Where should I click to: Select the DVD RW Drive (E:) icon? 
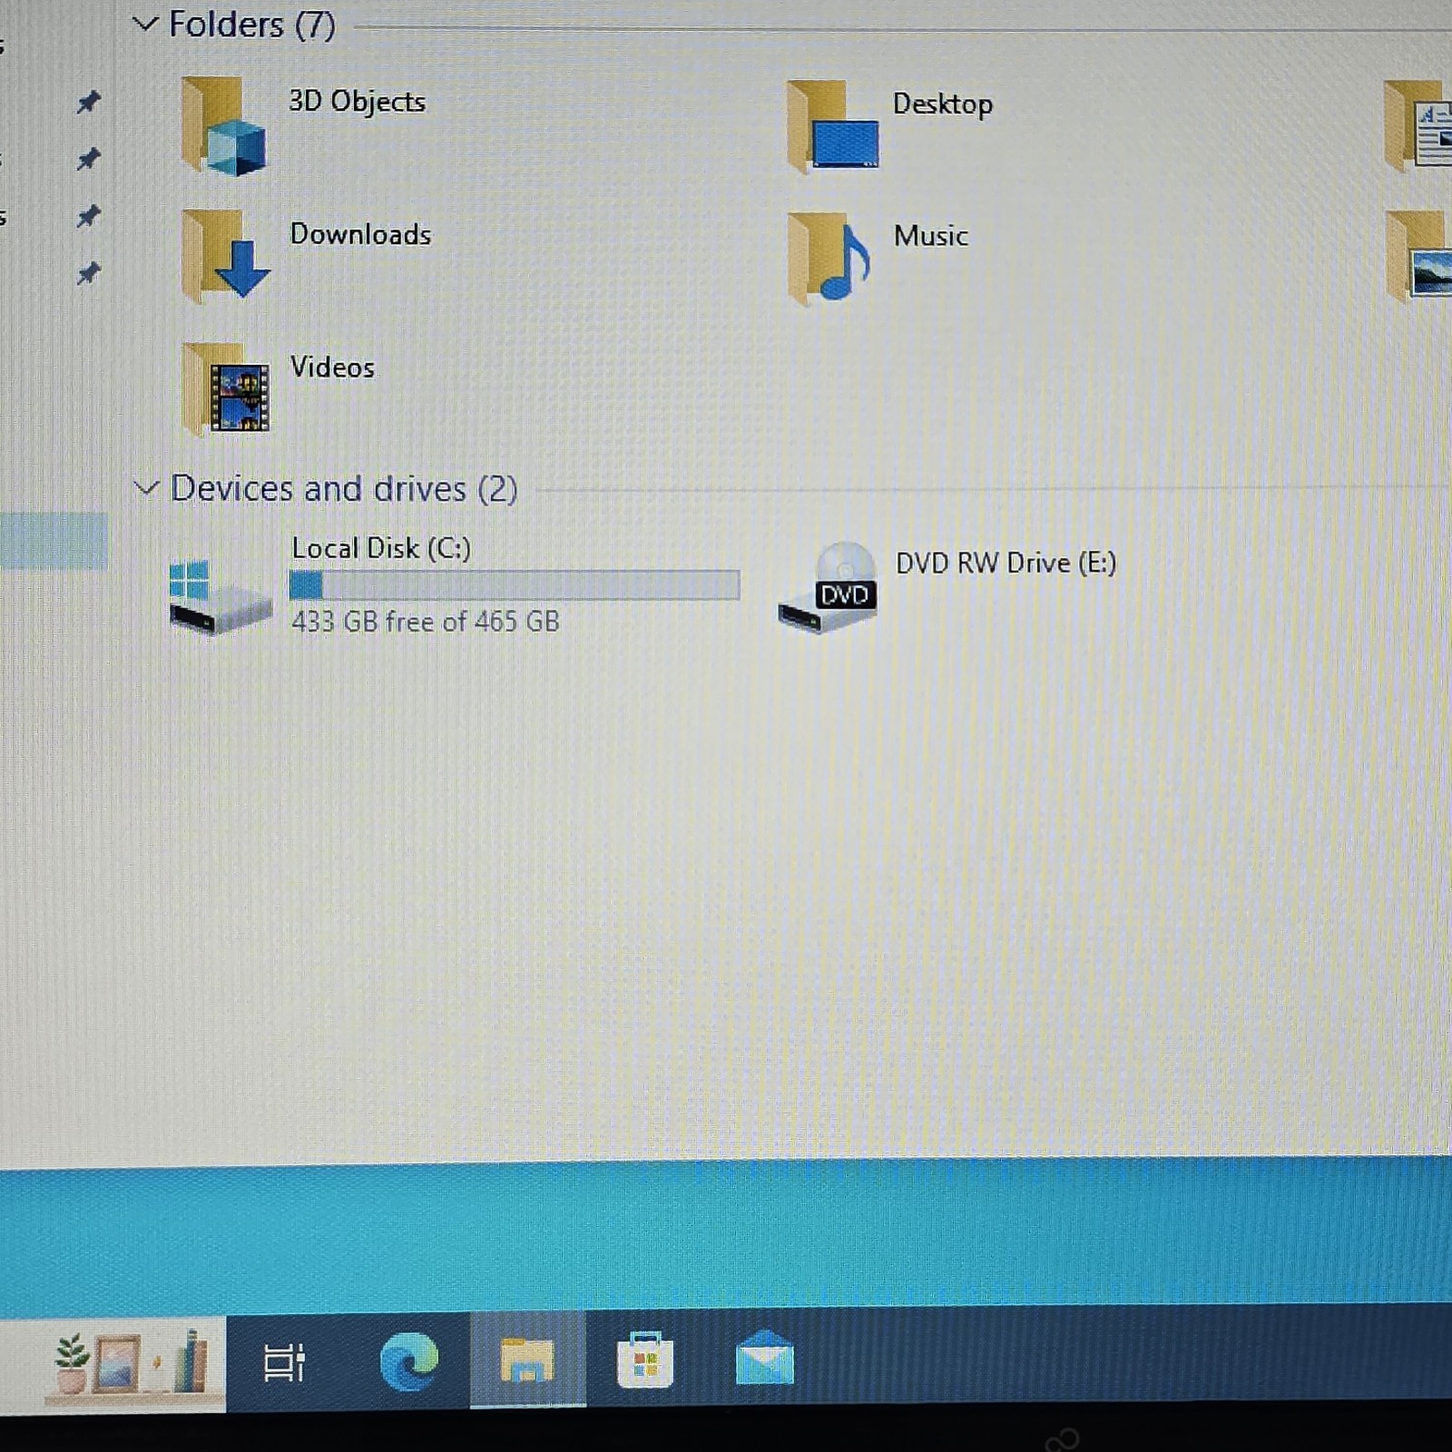pos(828,587)
